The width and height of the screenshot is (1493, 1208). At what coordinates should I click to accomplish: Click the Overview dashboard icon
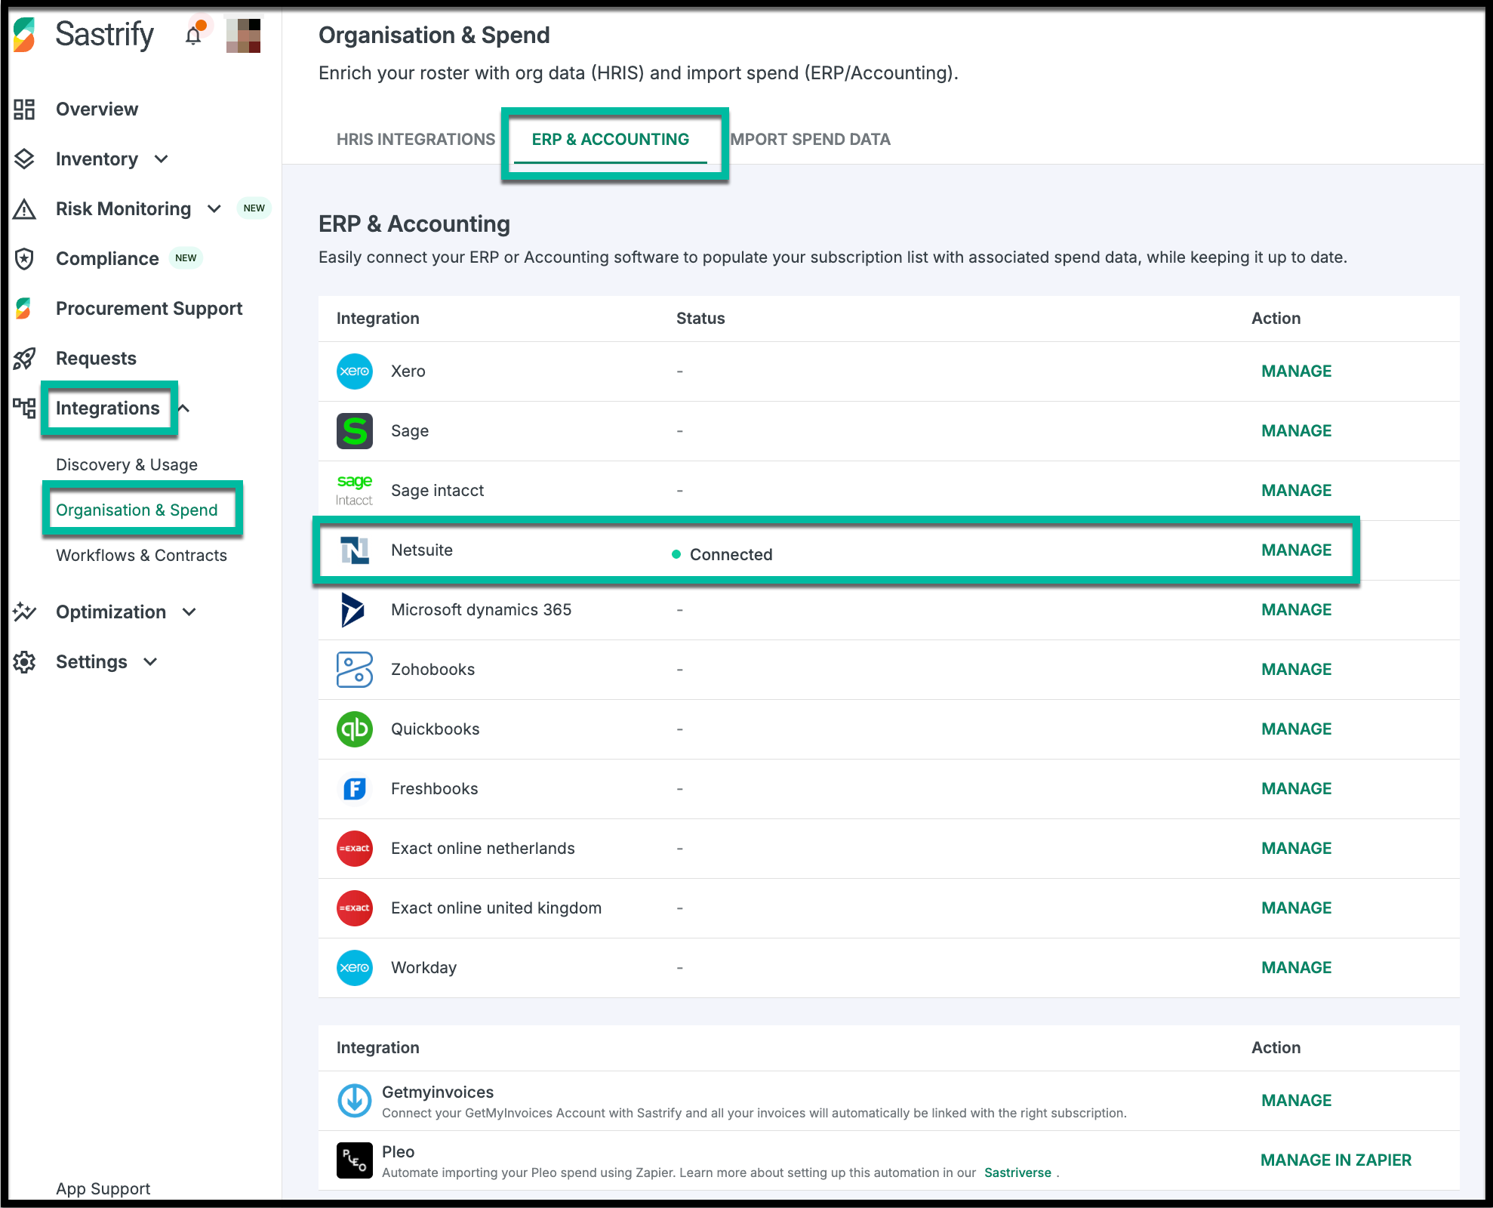(x=24, y=109)
